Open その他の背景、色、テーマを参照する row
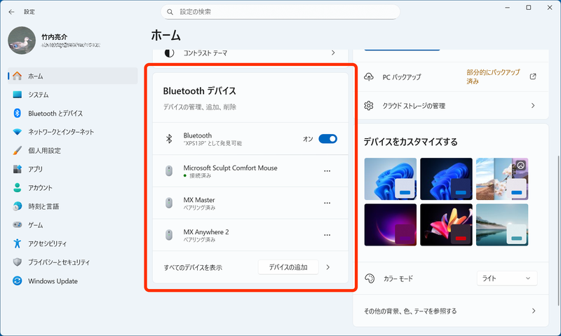The width and height of the screenshot is (561, 336). click(x=450, y=311)
